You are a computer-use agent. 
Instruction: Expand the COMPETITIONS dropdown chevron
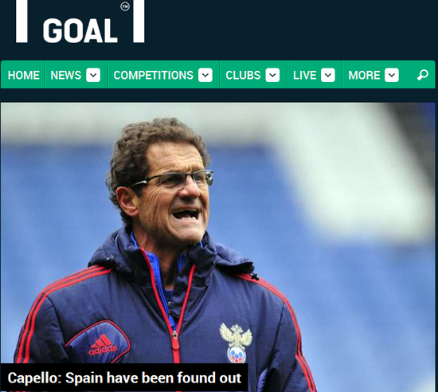click(205, 75)
